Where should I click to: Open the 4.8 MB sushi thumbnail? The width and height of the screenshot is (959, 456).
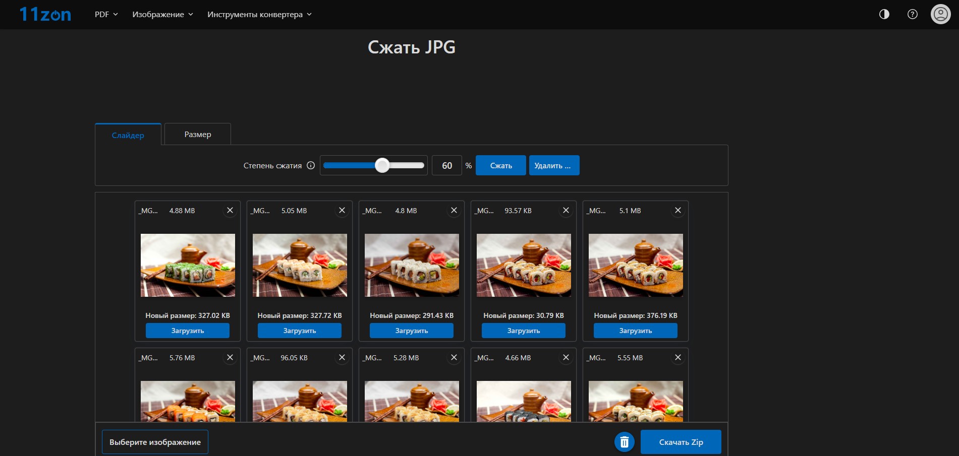pyautogui.click(x=412, y=265)
